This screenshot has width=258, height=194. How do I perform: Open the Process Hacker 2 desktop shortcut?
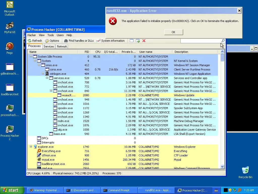[x=10, y=133]
